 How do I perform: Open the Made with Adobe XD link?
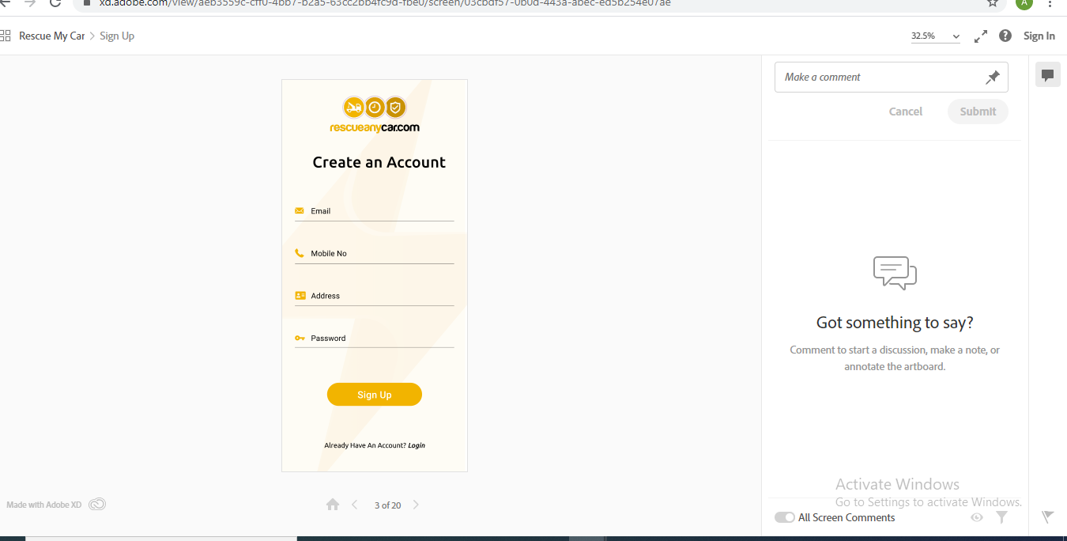coord(44,505)
